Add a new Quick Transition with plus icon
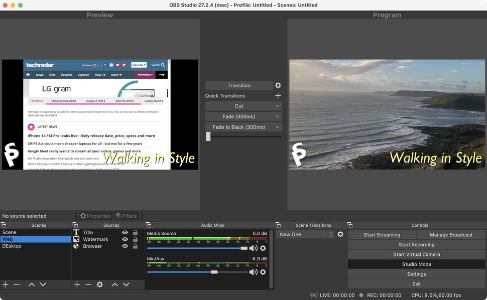 point(278,95)
